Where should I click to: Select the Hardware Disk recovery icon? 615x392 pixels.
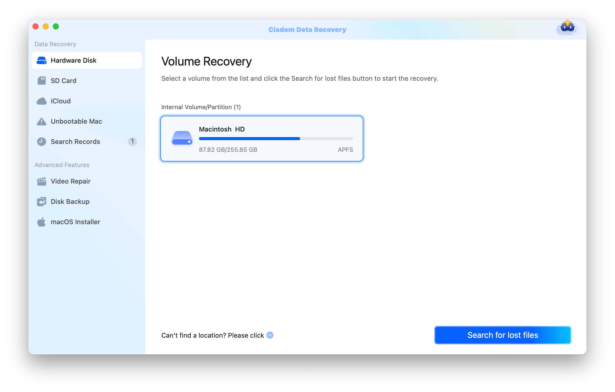(42, 60)
